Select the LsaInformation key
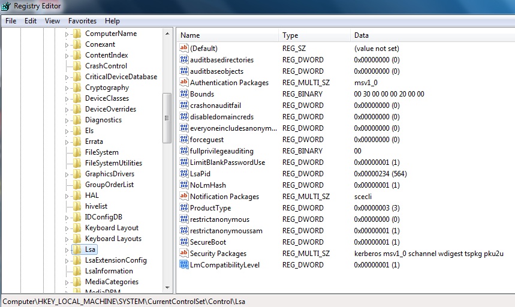This screenshot has width=515, height=307. coord(109,271)
